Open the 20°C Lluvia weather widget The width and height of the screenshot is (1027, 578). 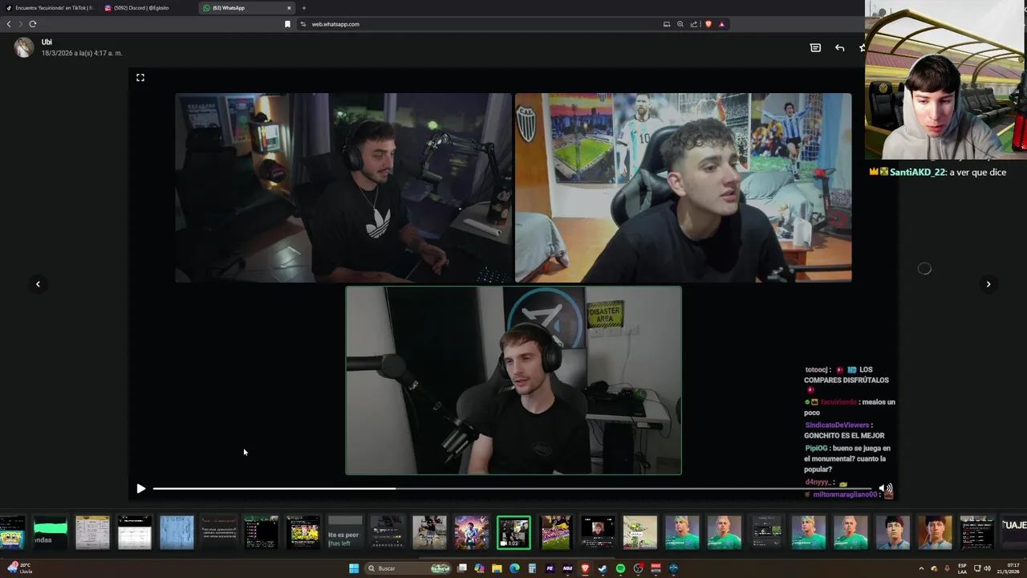pos(19,568)
